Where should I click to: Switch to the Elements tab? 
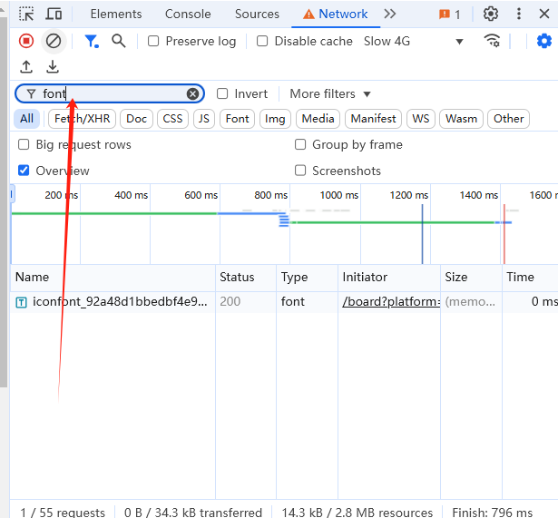coord(116,14)
